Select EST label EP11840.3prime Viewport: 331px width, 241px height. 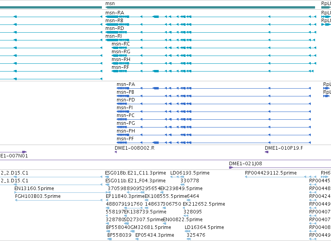[x=125, y=196]
